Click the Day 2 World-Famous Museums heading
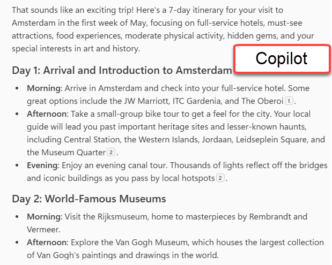The width and height of the screenshot is (332, 265). (x=89, y=199)
